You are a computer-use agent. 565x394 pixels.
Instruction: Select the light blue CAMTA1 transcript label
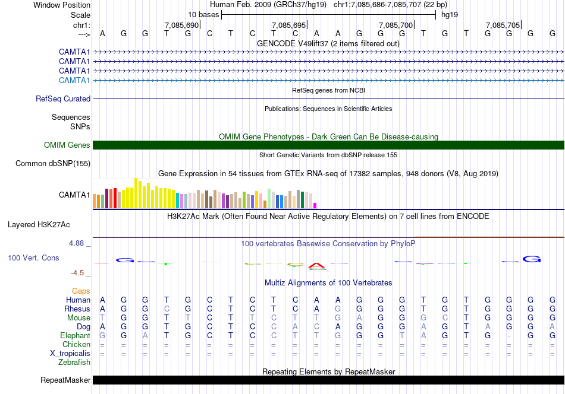(74, 80)
